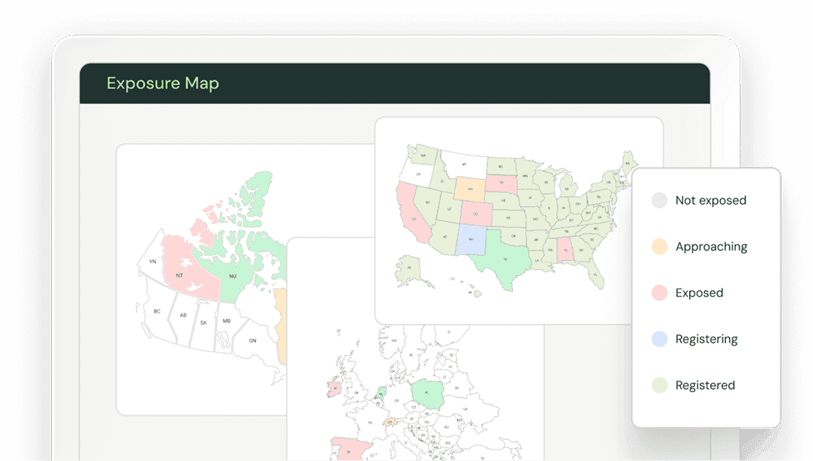Select orange Switzerland on Europe map
The image size is (813, 461).
pyautogui.click(x=390, y=422)
